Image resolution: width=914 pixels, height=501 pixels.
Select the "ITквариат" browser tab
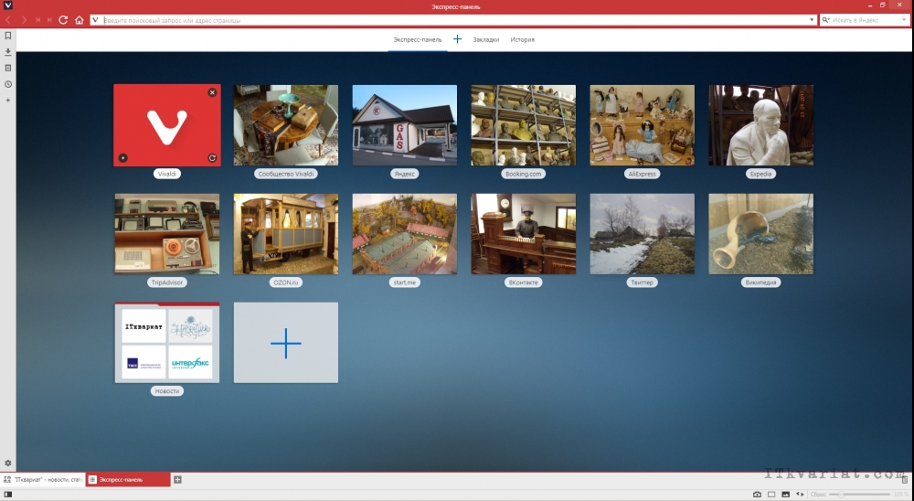pyautogui.click(x=43, y=480)
